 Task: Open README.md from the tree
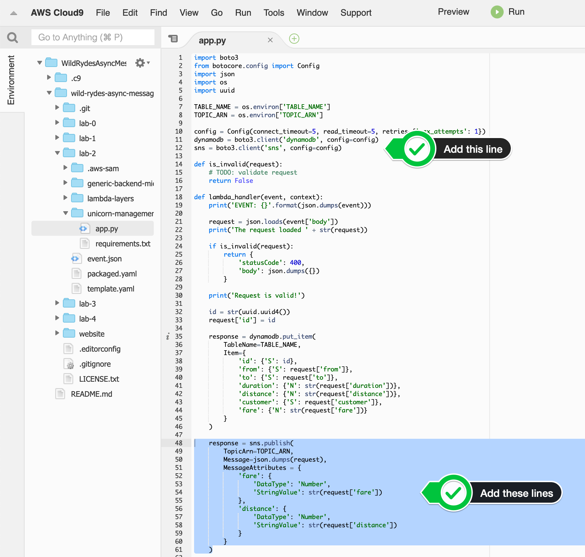click(x=92, y=394)
